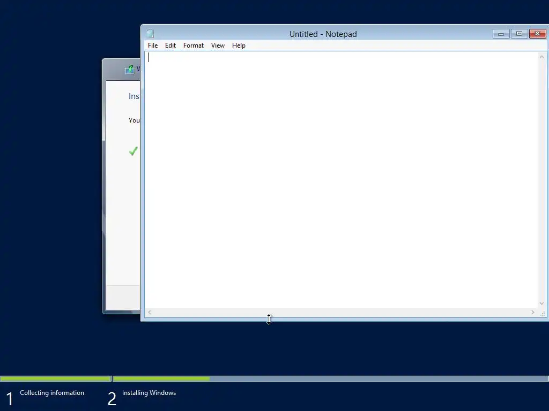
Task: Minimize the Notepad window
Action: tap(501, 34)
